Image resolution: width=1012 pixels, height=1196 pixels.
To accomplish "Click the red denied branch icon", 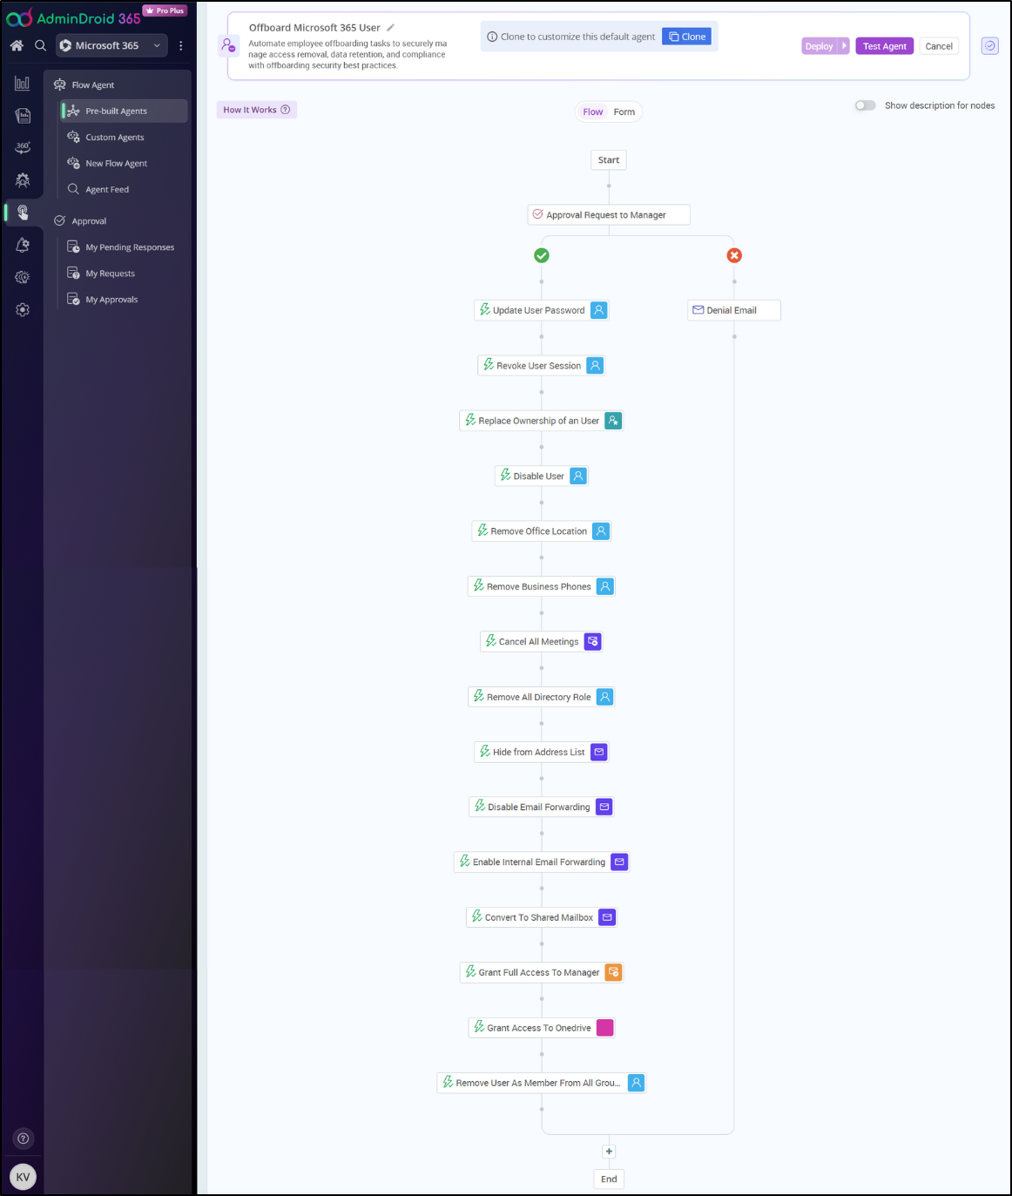I will [x=734, y=255].
